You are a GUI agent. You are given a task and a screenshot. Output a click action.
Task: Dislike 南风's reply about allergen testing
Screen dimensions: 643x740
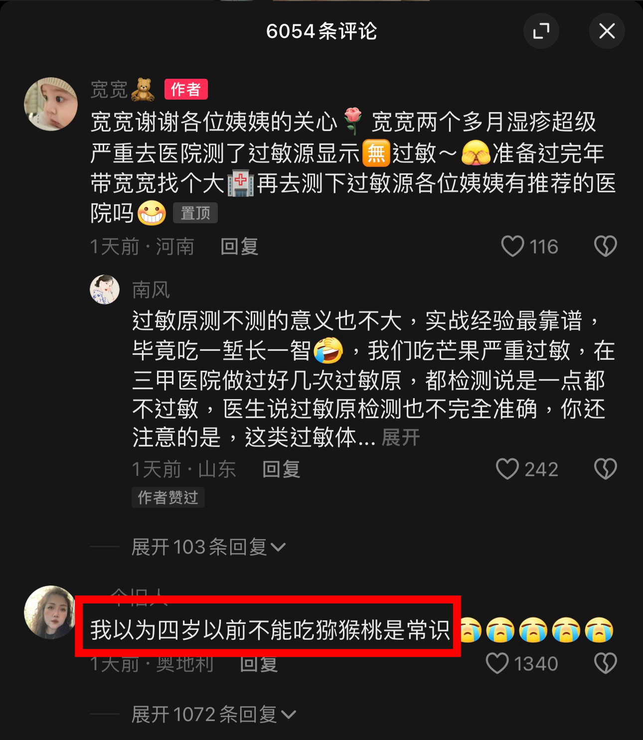[x=605, y=469]
